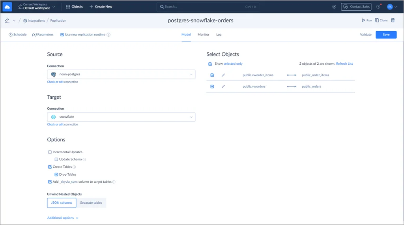Click the snowflake connector icon
The height and width of the screenshot is (225, 404).
(54, 117)
